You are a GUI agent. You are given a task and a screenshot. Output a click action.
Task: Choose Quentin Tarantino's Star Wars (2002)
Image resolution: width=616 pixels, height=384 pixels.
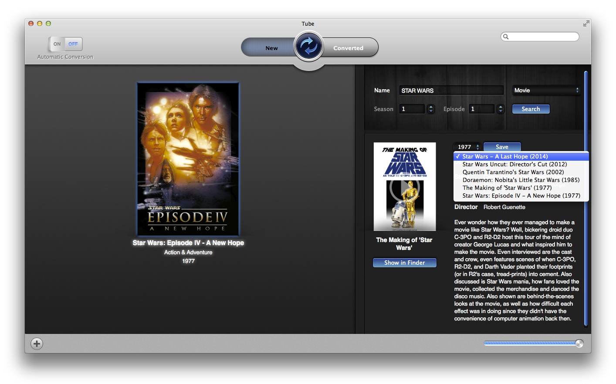(x=521, y=172)
